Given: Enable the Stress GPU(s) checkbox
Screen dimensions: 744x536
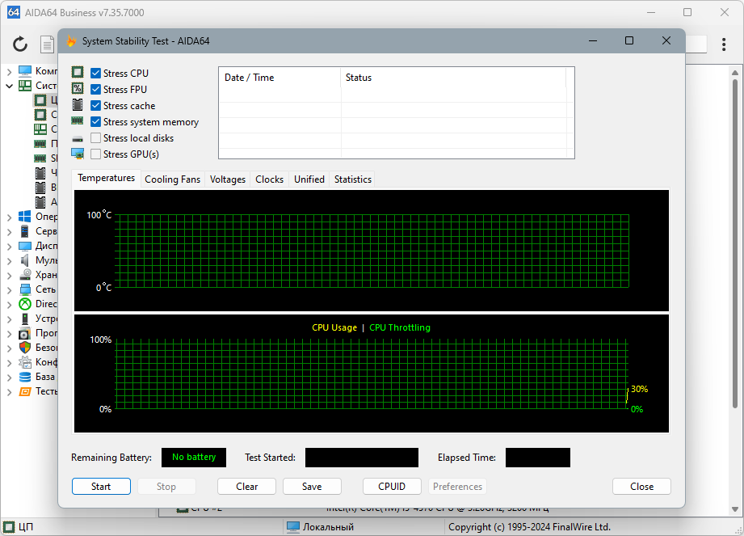Looking at the screenshot, I should 95,154.
